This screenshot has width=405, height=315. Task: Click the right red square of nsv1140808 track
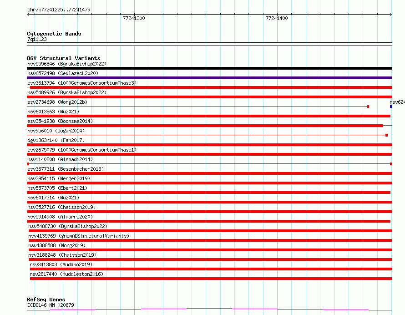point(391,164)
